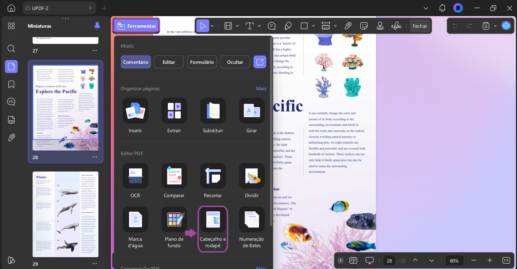Open the Ferramentas menu tab
Screen dimensions: 517x269
pyautogui.click(x=136, y=26)
